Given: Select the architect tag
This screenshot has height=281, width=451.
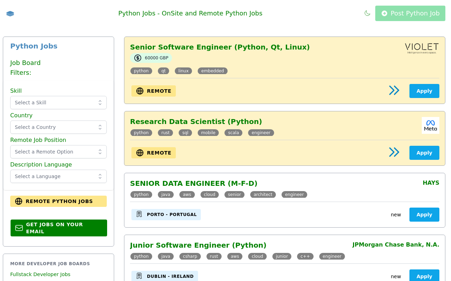Looking at the screenshot, I should [263, 195].
